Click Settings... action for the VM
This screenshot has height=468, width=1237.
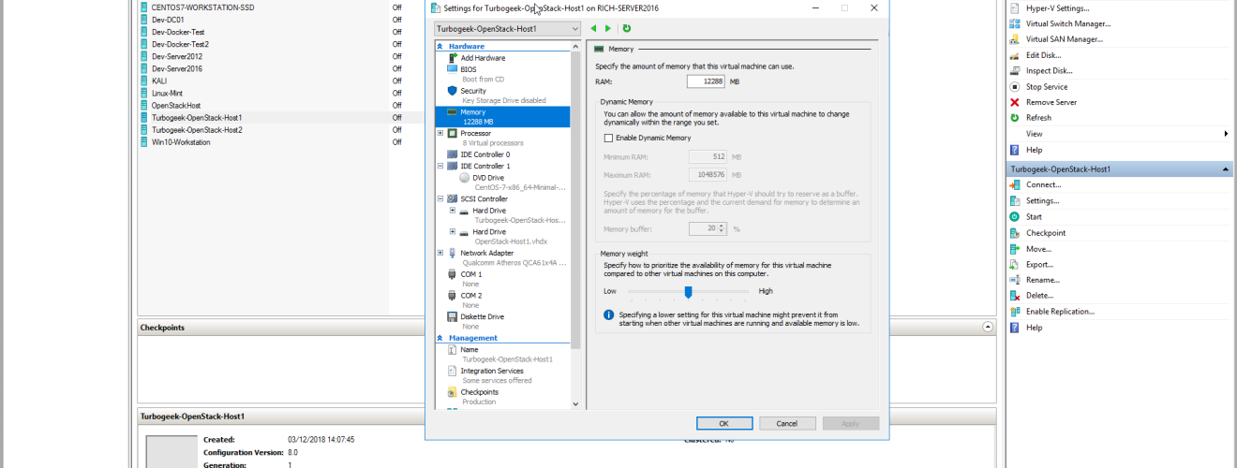pos(1042,200)
